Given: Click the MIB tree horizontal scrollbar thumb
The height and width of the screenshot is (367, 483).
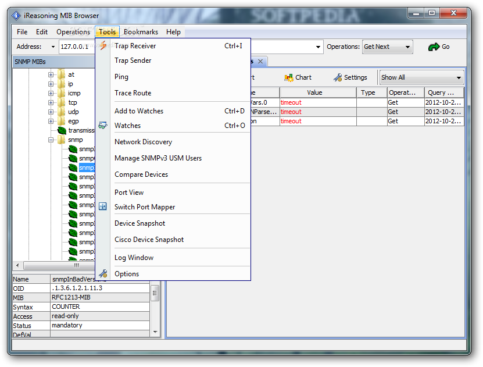Looking at the screenshot, I should tap(59, 265).
